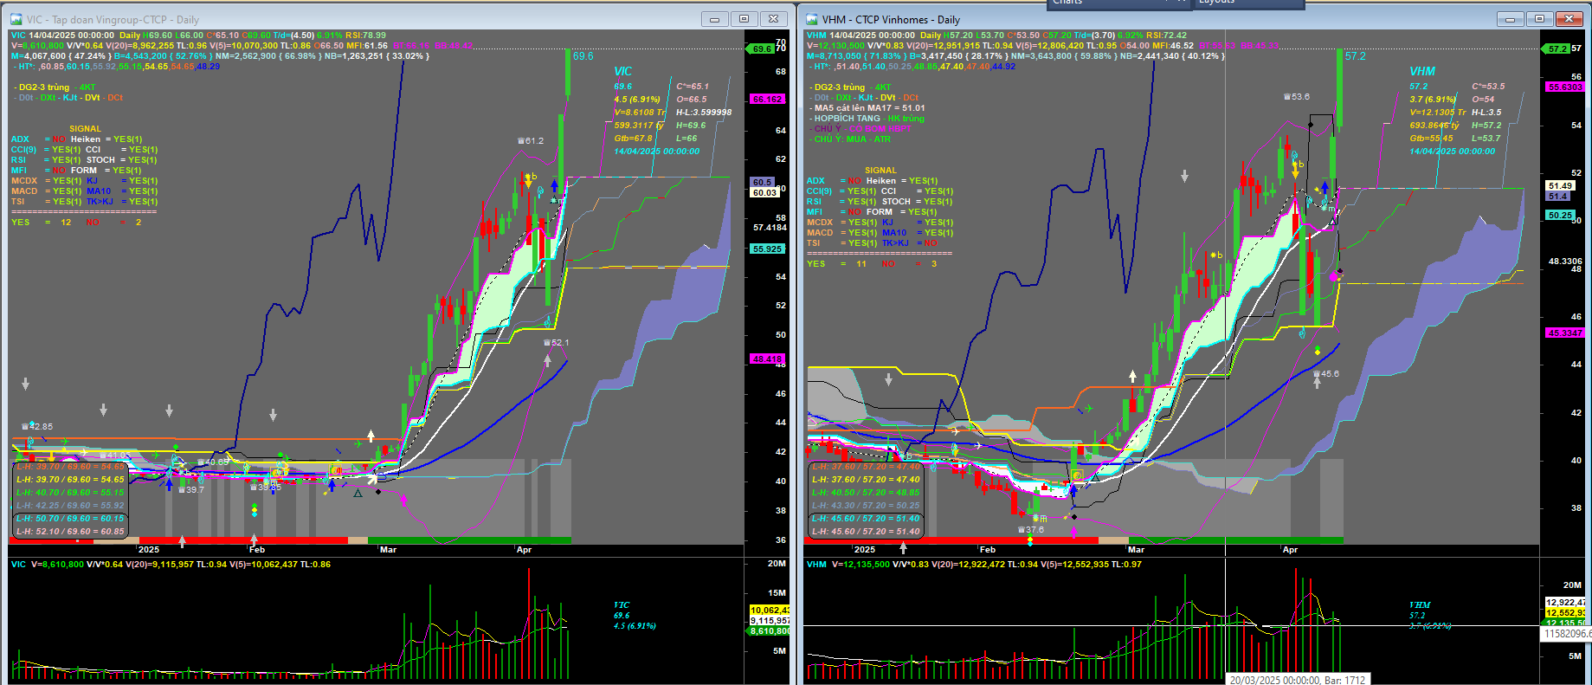This screenshot has height=685, width=1592.
Task: Click the green 57.2 price axis label in VHM
Action: click(1557, 49)
